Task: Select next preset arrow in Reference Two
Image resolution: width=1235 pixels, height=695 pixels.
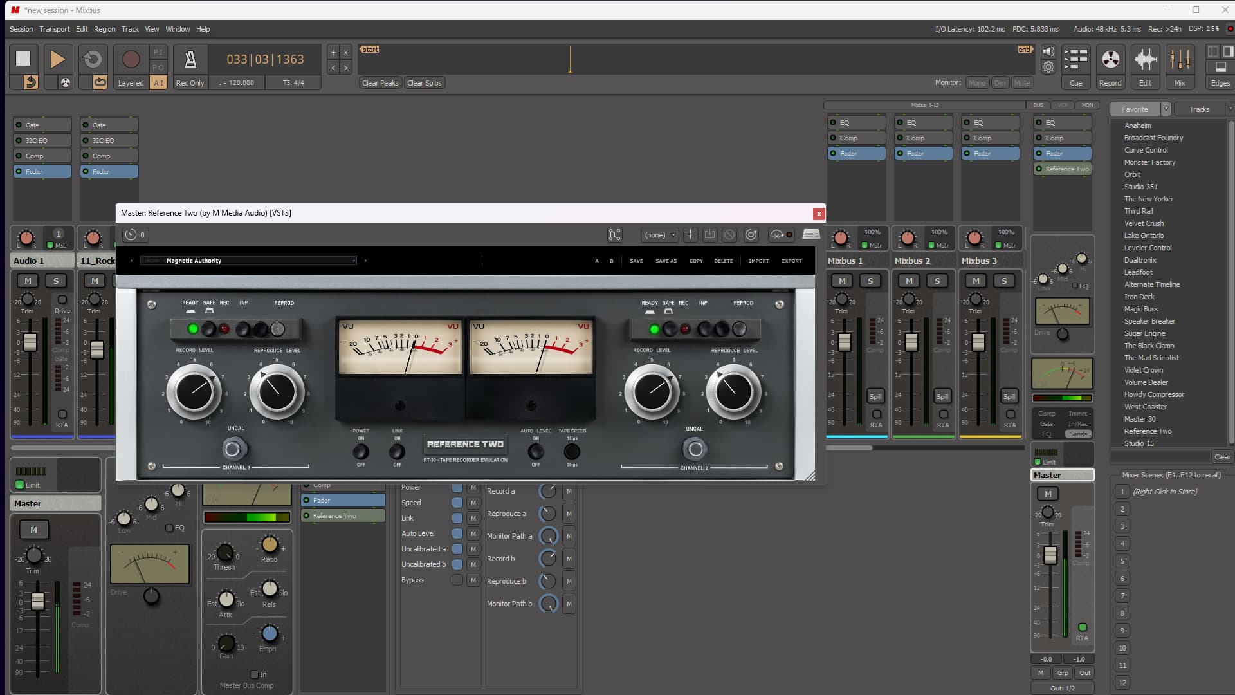Action: (x=365, y=261)
